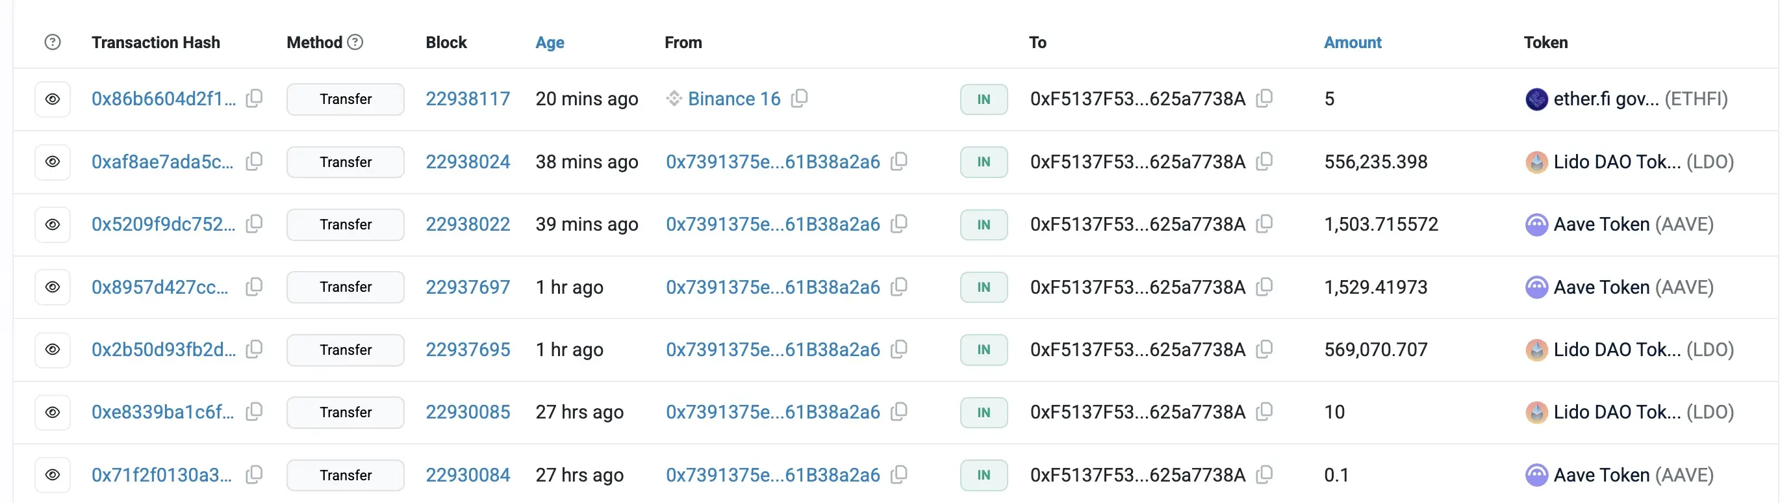Click the amount 1,503.715572
This screenshot has height=503, width=1780.
[x=1380, y=224]
